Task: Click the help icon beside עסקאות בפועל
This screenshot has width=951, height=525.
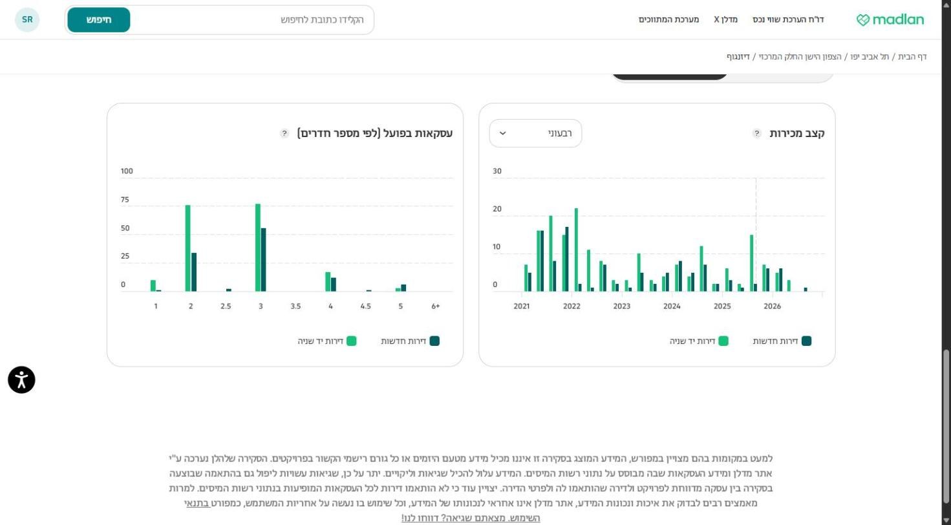Action: click(284, 133)
